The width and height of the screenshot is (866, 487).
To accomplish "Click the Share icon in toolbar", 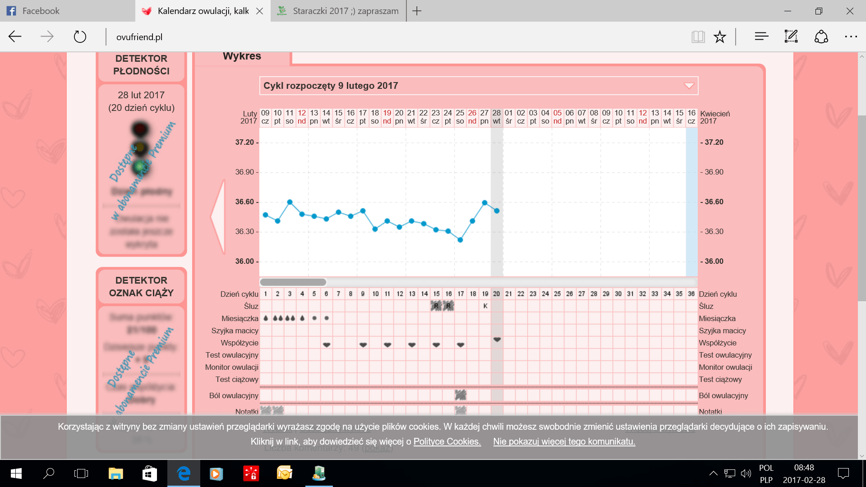I will point(821,37).
